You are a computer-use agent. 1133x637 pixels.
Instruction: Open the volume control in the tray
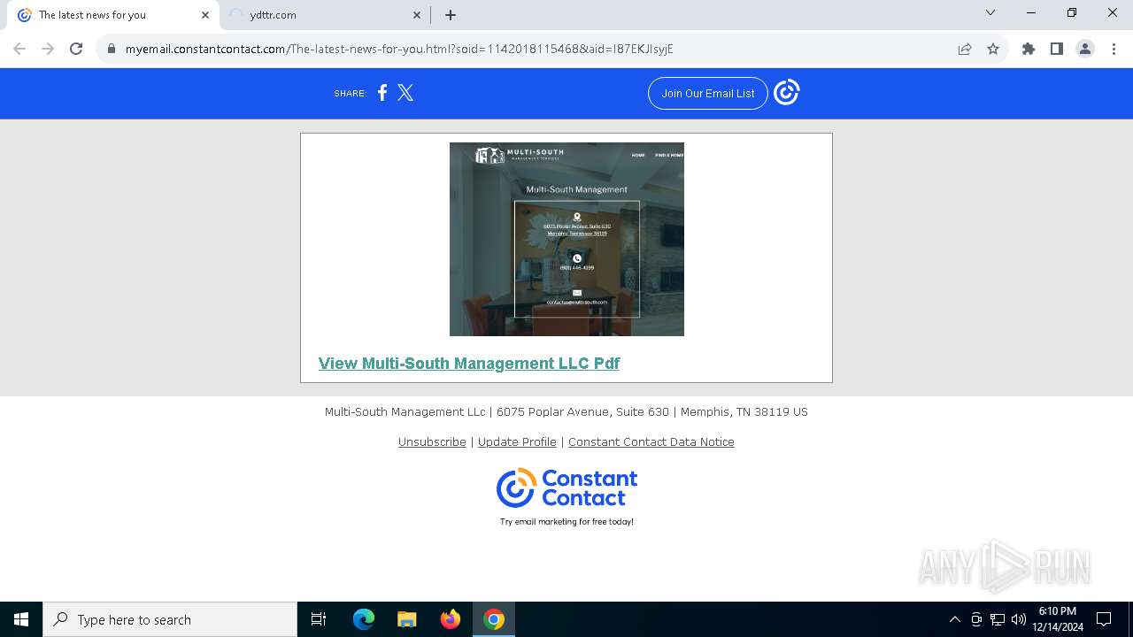pos(1019,619)
